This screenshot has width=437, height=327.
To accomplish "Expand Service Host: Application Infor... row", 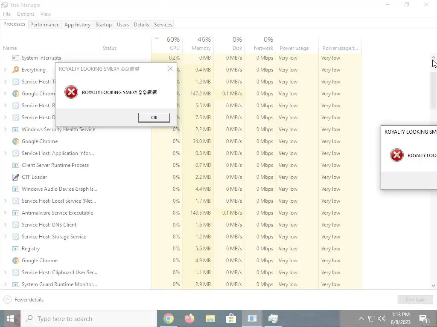I will point(5,153).
